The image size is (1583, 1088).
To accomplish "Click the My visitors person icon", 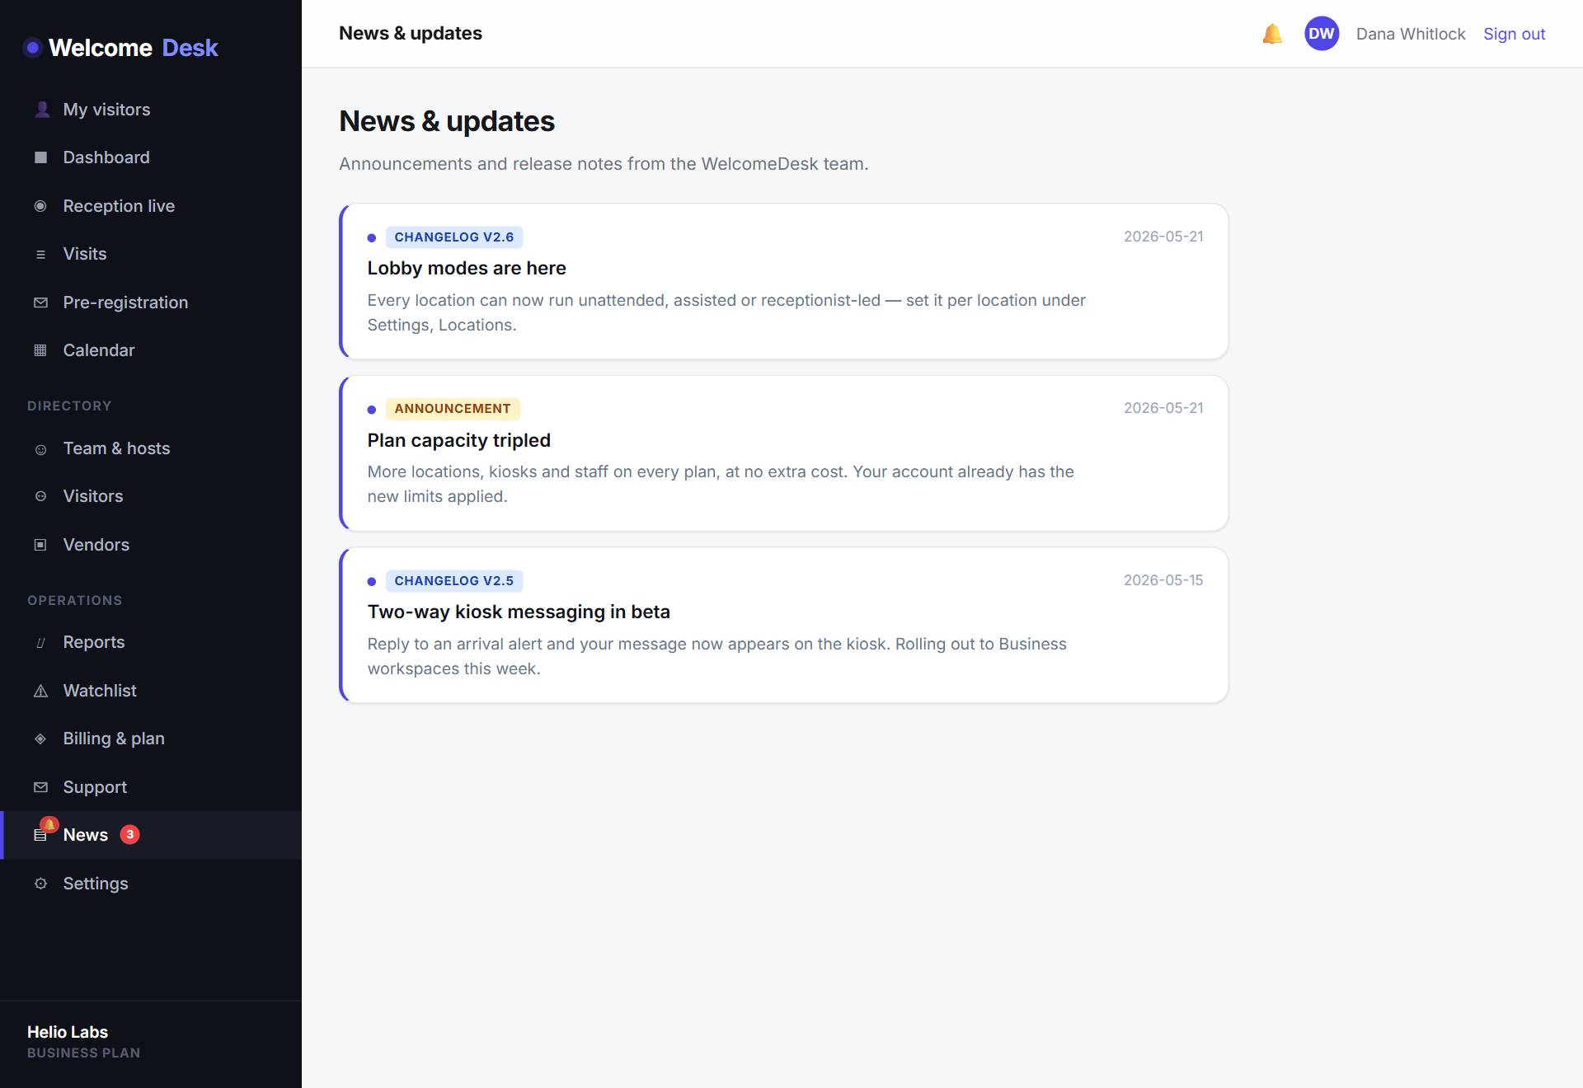I will [x=41, y=110].
